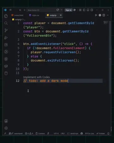Image resolution: width=114 pixels, height=143 pixels.
Task: Click the minimap preview
Action: [x=106, y=23]
